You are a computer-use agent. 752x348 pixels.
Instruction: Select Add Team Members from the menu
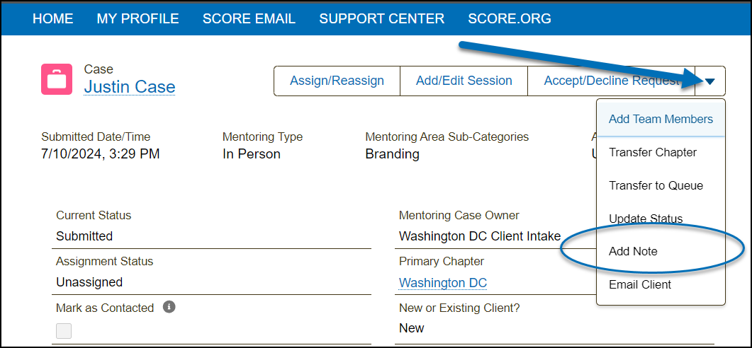point(661,119)
